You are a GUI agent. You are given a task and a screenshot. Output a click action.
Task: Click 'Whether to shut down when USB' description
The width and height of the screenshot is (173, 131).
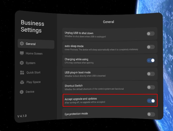[x=85, y=36]
